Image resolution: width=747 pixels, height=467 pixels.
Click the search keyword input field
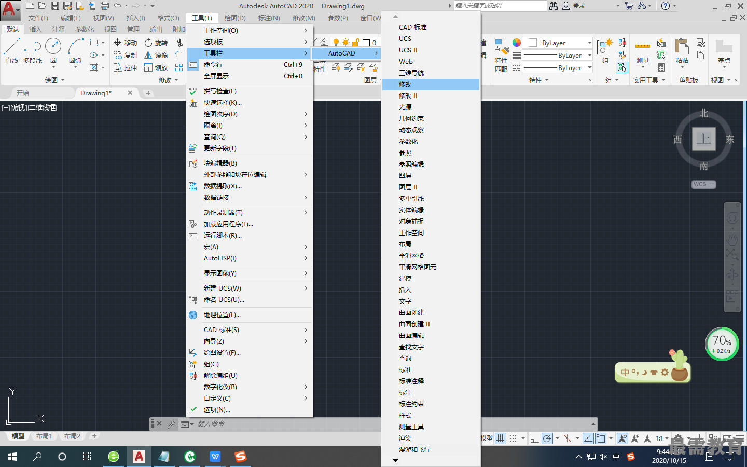click(x=500, y=5)
